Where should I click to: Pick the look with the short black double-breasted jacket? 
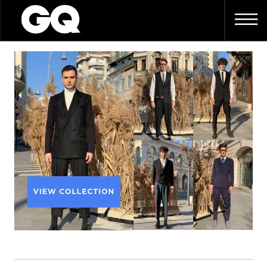coord(163,185)
